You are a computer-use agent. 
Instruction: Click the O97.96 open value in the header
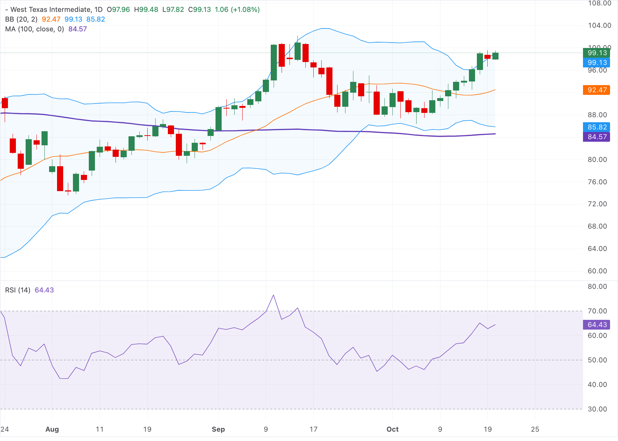[x=118, y=10]
